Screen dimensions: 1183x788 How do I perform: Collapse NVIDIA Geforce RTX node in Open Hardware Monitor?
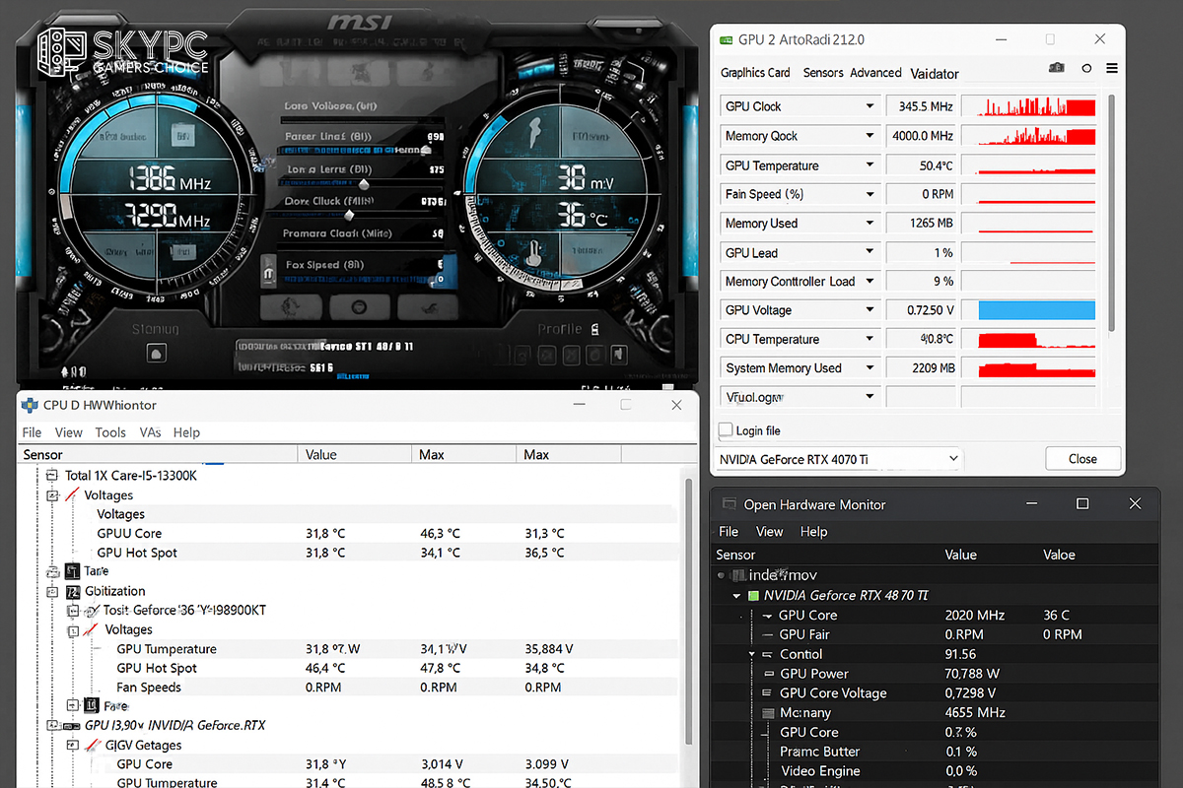coord(736,596)
